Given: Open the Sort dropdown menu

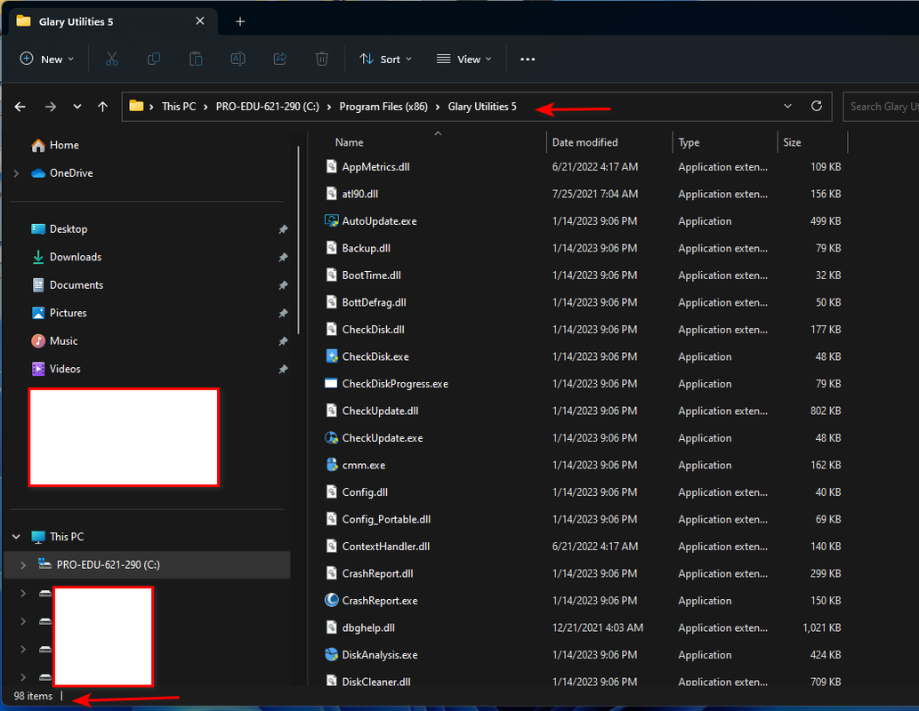Looking at the screenshot, I should (385, 60).
